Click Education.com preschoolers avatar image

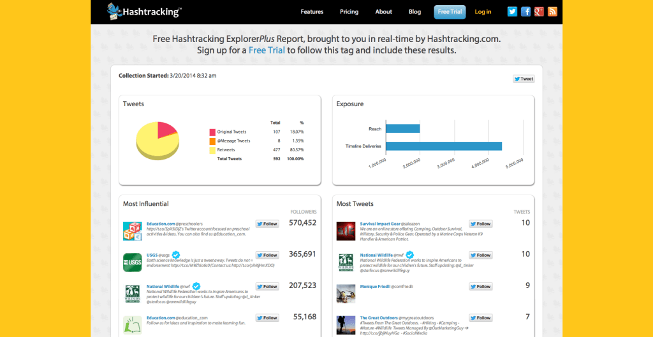coord(132,231)
